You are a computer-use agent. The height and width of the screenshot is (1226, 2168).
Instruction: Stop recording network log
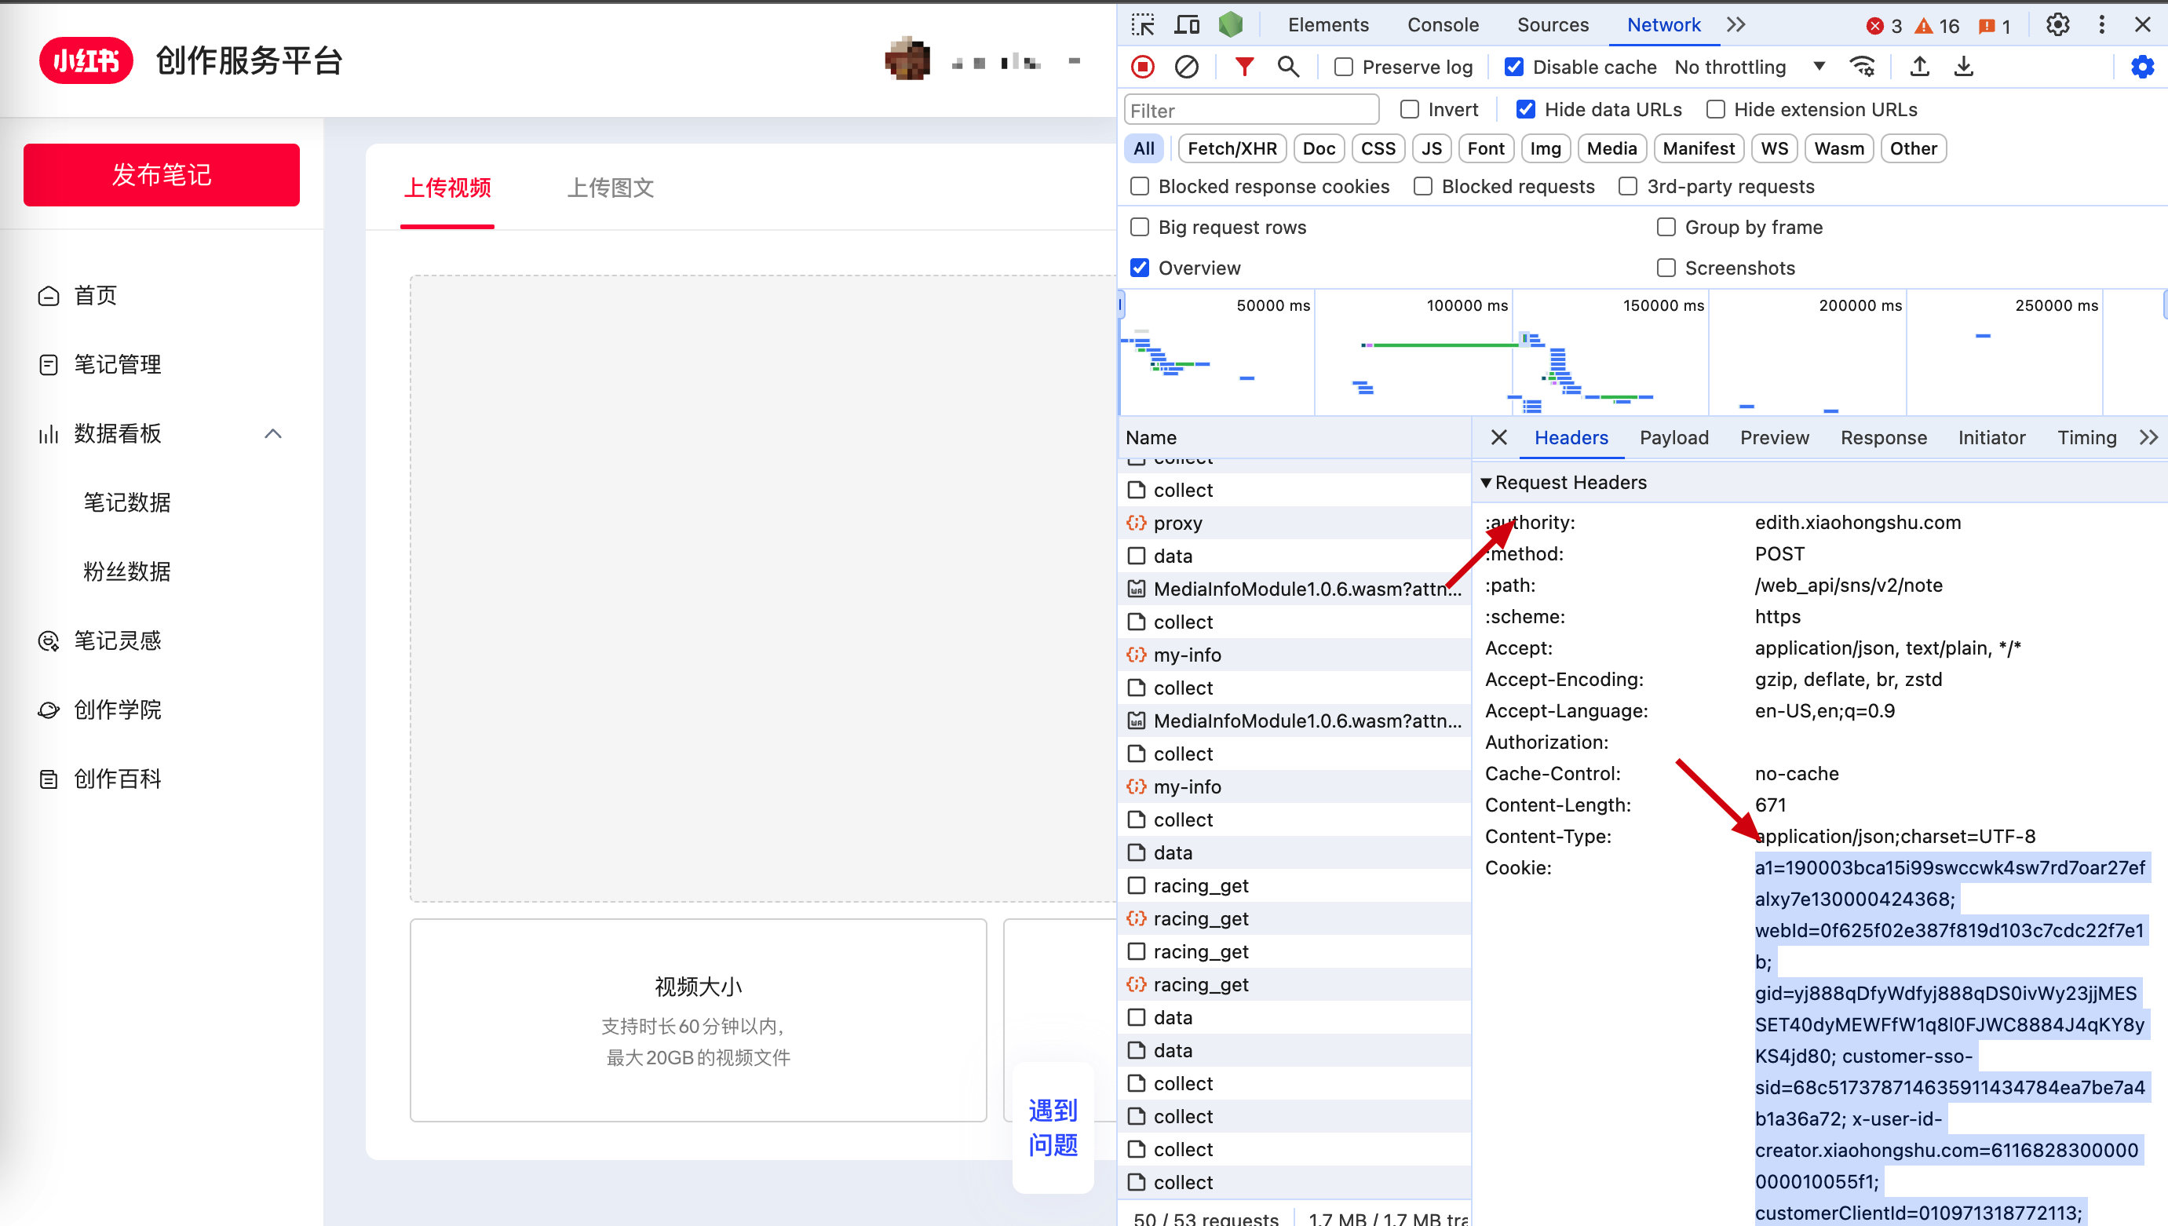pos(1143,67)
